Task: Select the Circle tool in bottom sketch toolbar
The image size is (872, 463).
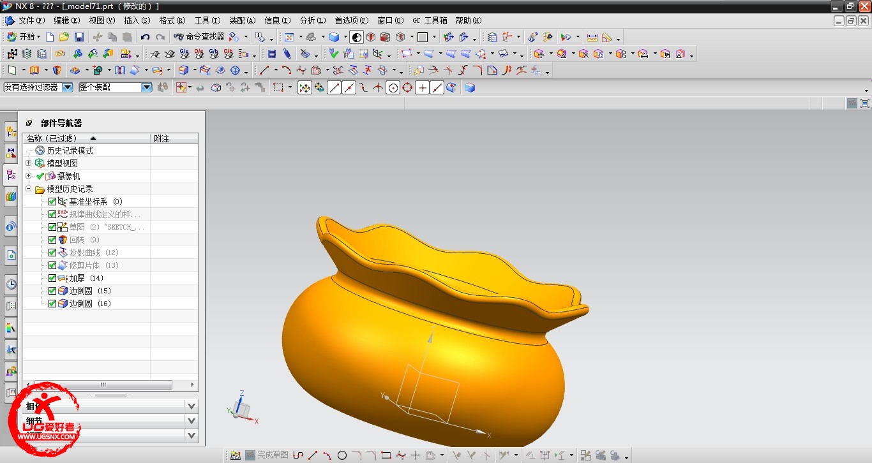Action: tap(342, 455)
